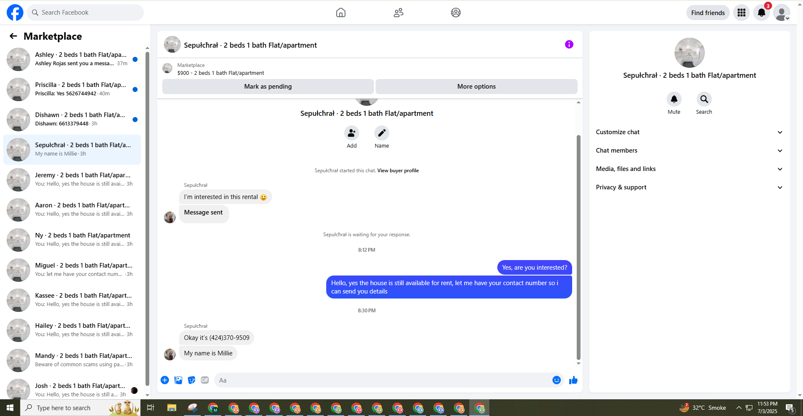Open Aaron conversation in the list

tap(72, 209)
